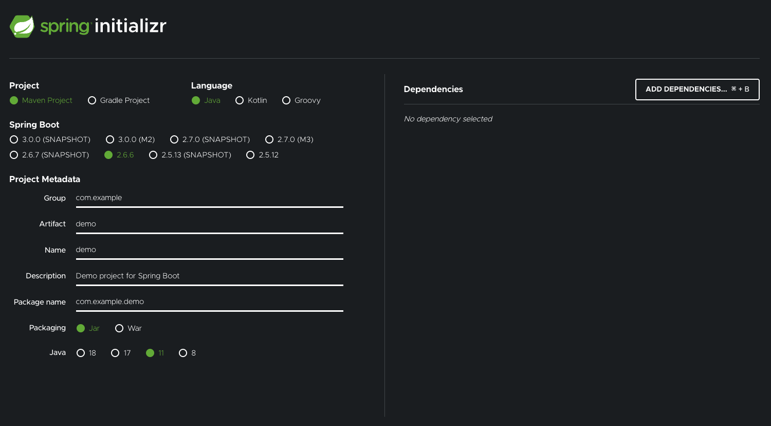Choose Kotlin as the language
This screenshot has width=771, height=426.
click(x=251, y=100)
